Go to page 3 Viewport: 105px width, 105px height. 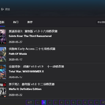click(56, 102)
